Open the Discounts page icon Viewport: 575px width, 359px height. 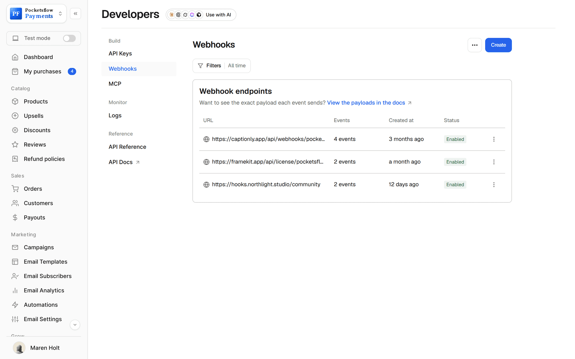(x=15, y=130)
